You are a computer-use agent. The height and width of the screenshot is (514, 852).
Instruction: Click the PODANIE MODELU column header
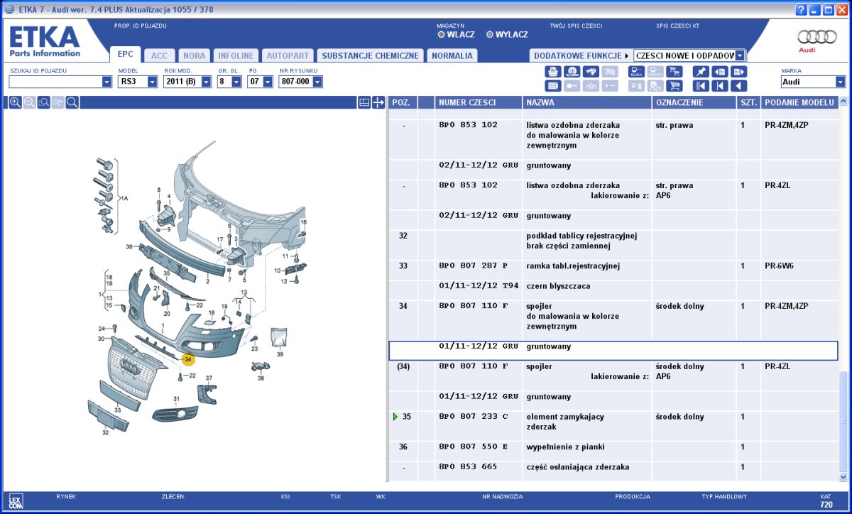(x=799, y=103)
